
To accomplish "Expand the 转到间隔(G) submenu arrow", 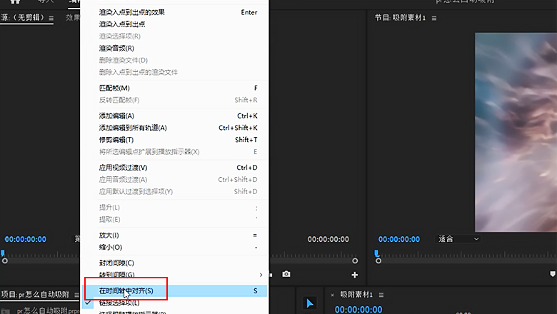I will click(261, 275).
